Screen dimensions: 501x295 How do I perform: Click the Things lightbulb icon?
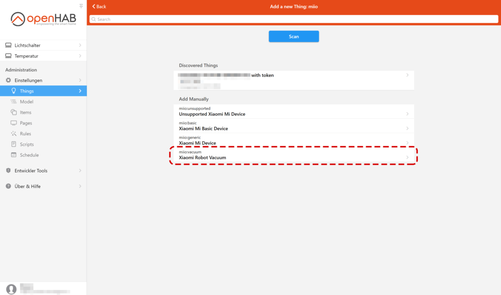[x=14, y=91]
